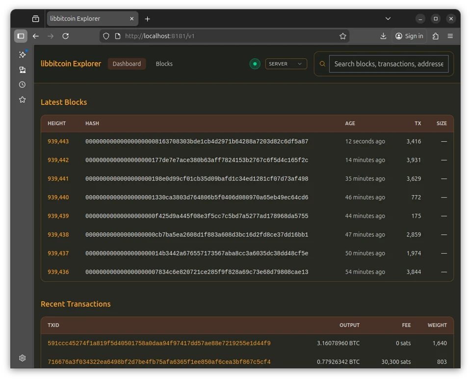This screenshot has width=471, height=380.
Task: Click the green connection status indicator
Action: coord(255,64)
